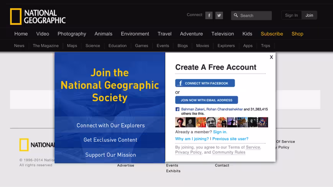Open Previous site user link
Viewport: 333px width, 187px height.
click(x=230, y=139)
